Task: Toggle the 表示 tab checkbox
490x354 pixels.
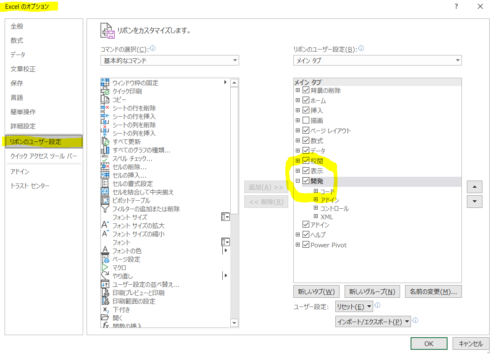Action: click(x=306, y=171)
